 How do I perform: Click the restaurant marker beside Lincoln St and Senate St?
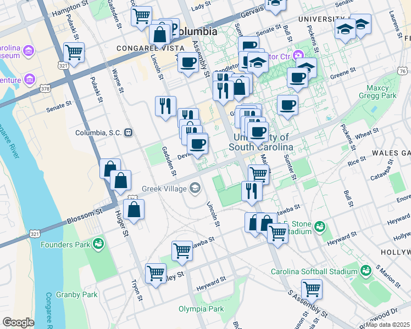165,106
